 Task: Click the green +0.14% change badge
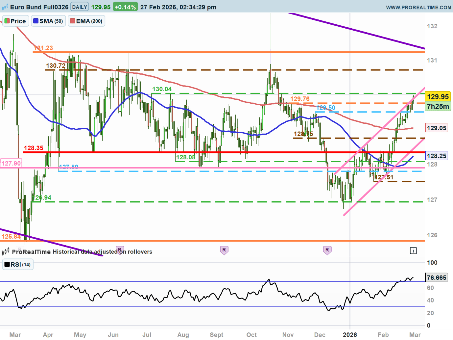tap(125, 7)
